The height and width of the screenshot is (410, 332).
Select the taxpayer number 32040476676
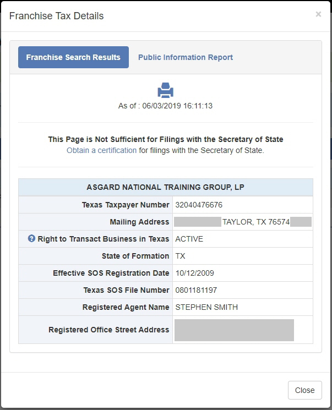click(199, 205)
